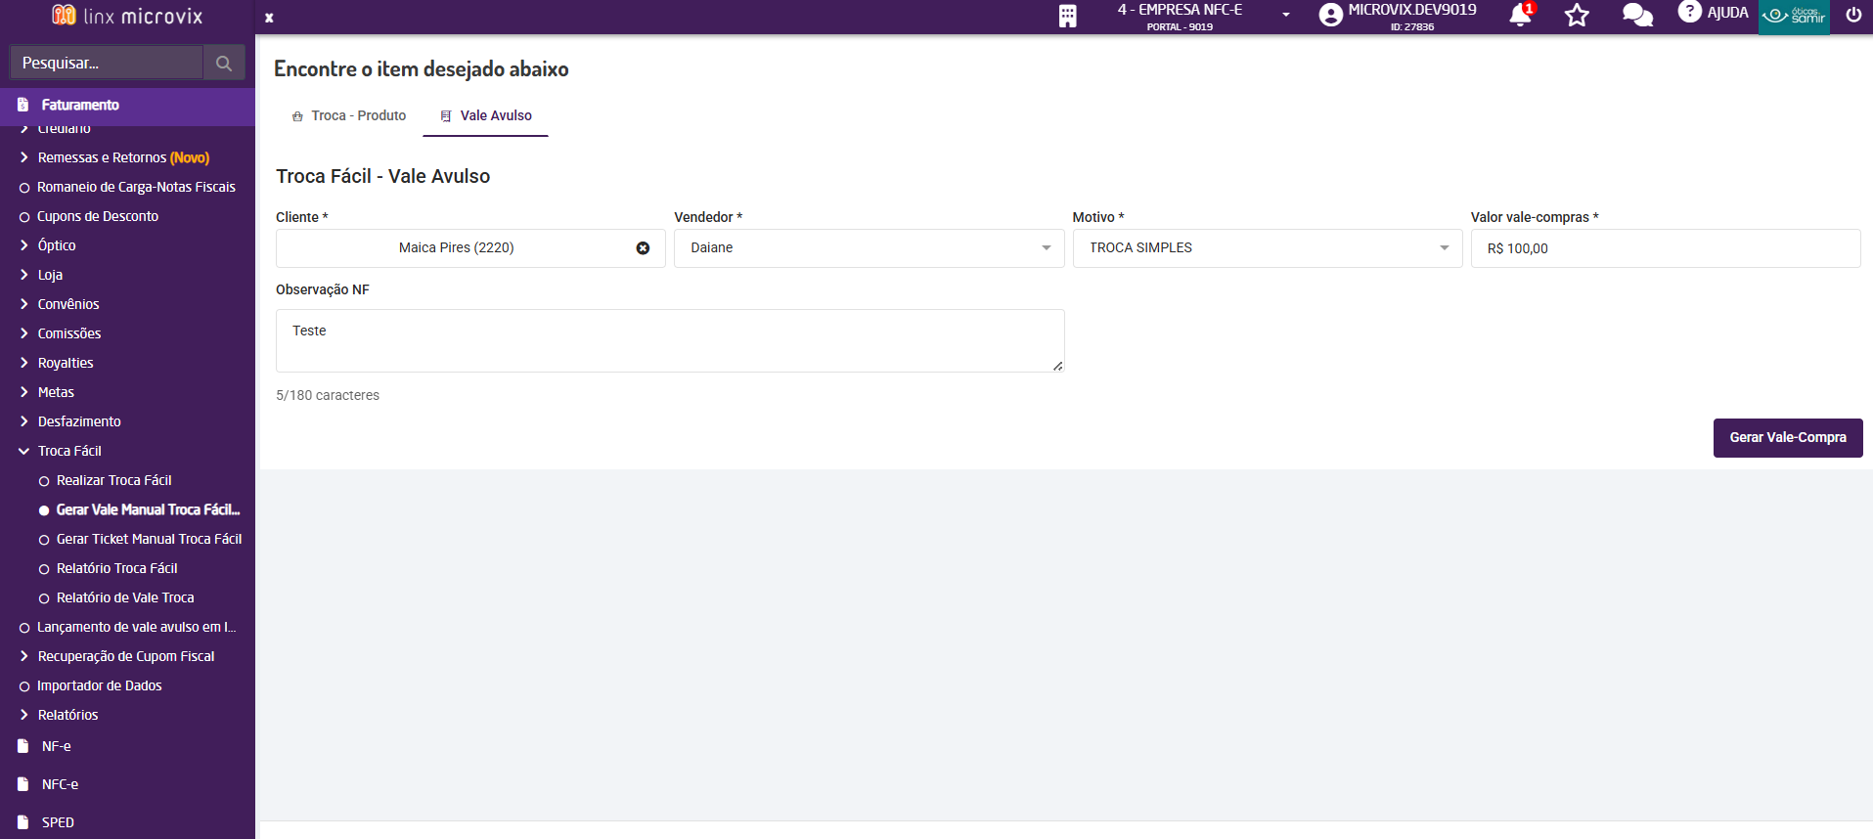The width and height of the screenshot is (1873, 839).
Task: Focus the Pesquisar search box
Action: tap(106, 63)
